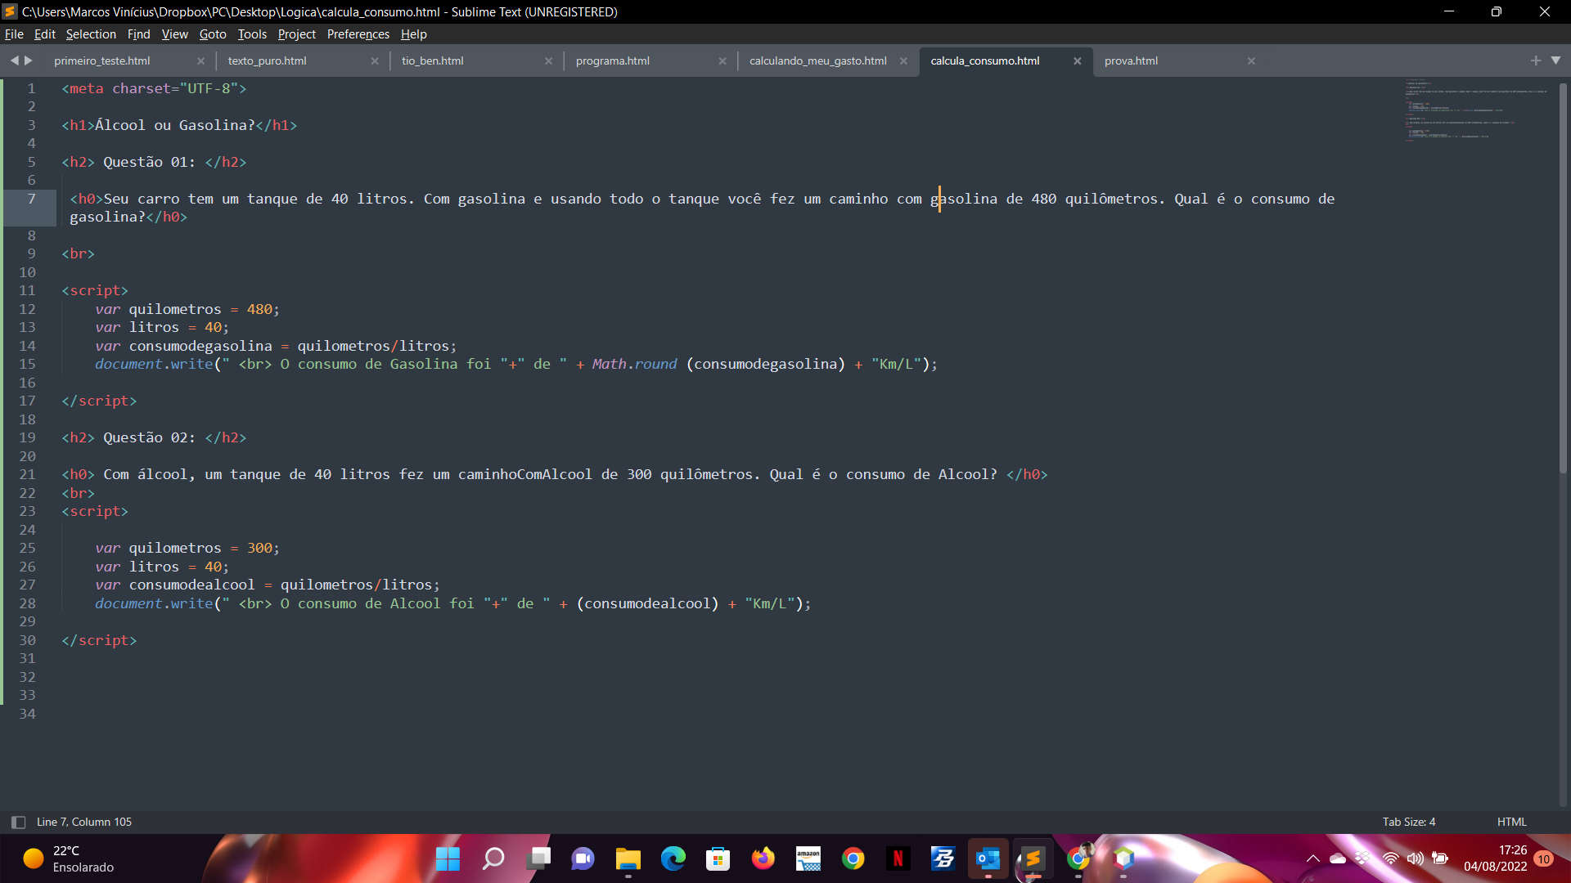
Task: Close the tio_ben.html tab
Action: [548, 61]
